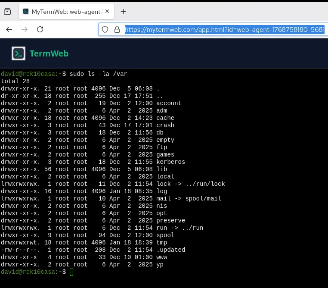Click the 'local' directory name
328x288 pixels.
click(165, 177)
